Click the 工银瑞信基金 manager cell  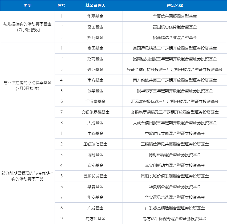pyautogui.click(x=95, y=144)
